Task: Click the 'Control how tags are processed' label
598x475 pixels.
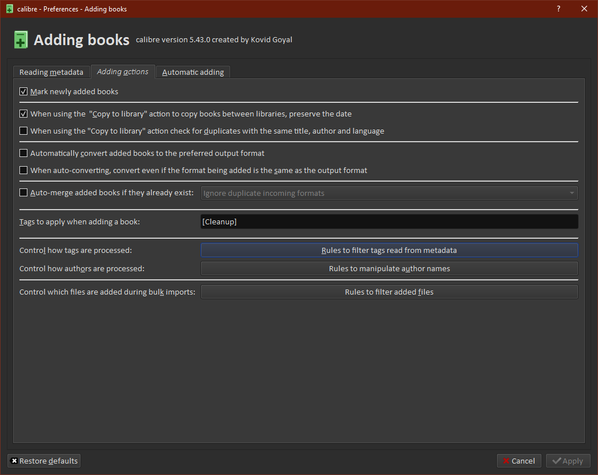Action: [75, 250]
